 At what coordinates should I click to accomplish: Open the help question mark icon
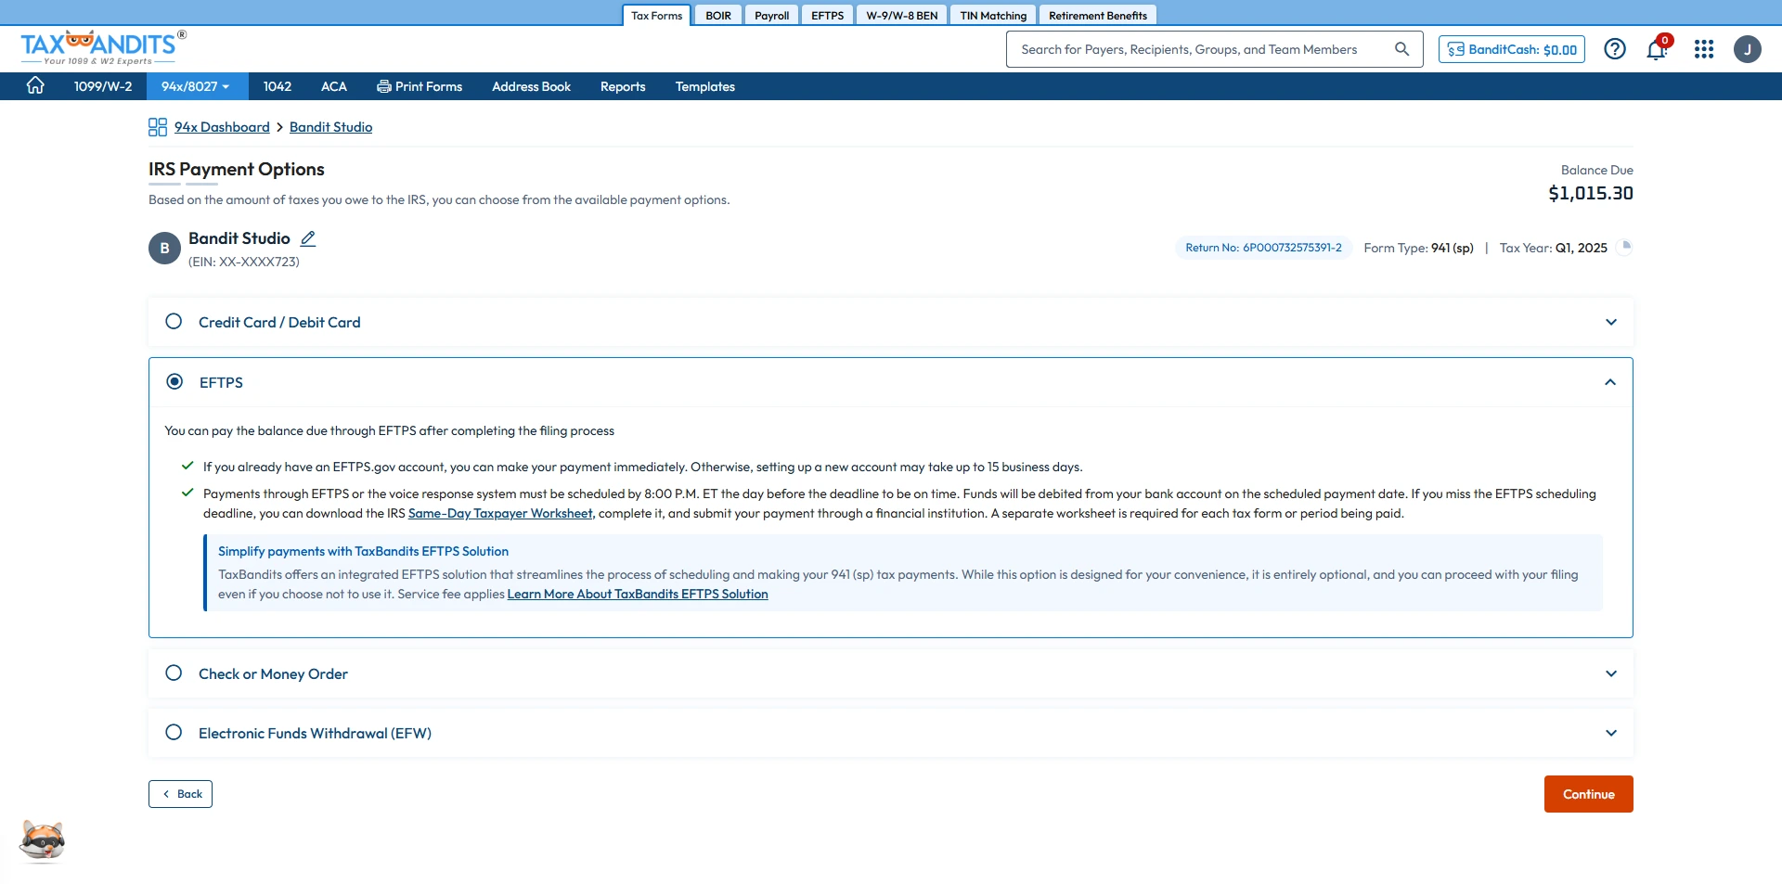tap(1615, 49)
